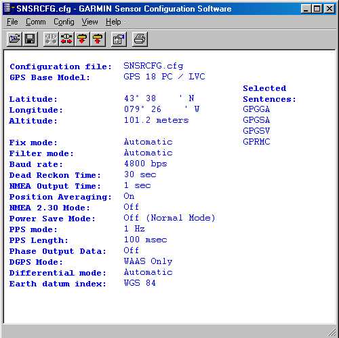Open a configuration file with the folder icon

coord(14,39)
